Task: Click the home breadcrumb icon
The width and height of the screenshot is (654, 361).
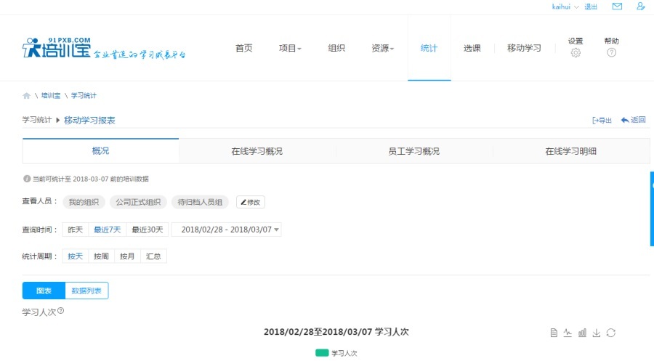Action: [x=26, y=95]
